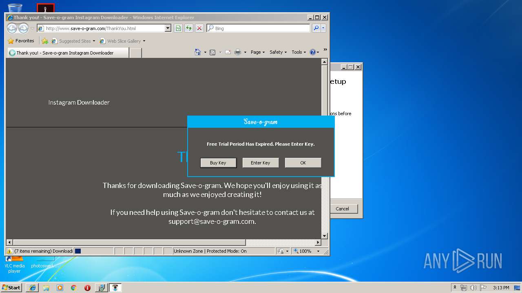Click the Instagram Downloader heading text
Screen dimensions: 522x293
click(x=79, y=103)
